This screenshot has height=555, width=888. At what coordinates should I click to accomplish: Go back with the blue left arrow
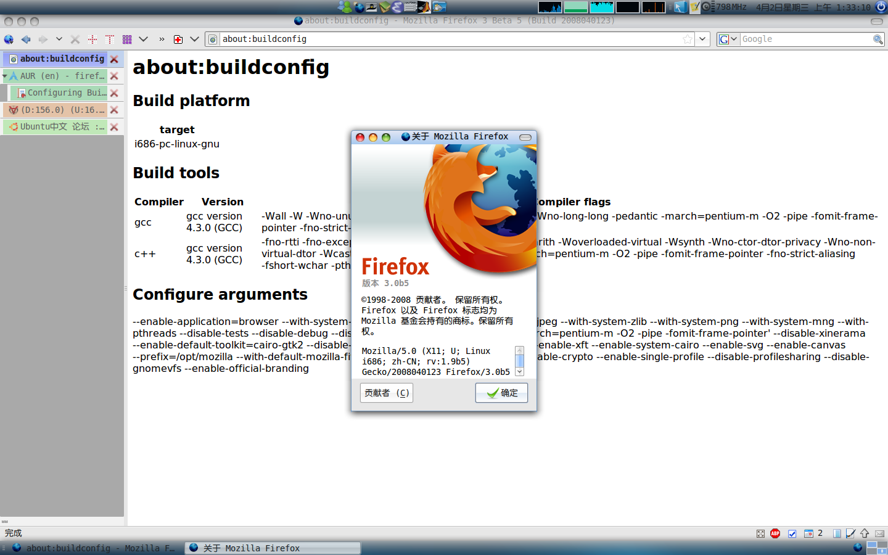[x=26, y=39]
